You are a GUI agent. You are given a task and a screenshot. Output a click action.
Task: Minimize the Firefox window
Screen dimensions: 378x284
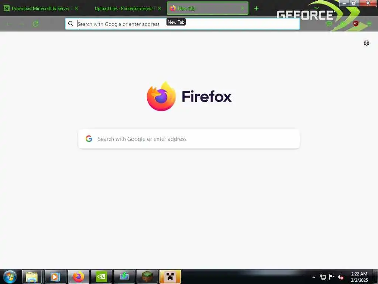(x=344, y=3)
